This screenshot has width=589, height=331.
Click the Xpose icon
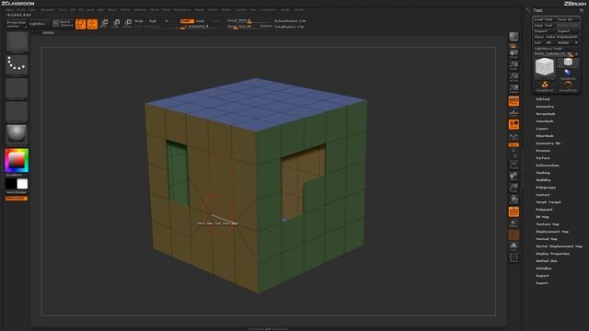(514, 257)
